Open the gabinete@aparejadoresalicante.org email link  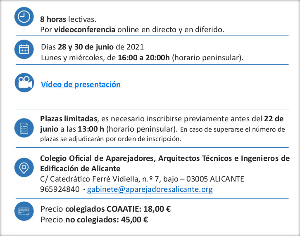coord(150,189)
